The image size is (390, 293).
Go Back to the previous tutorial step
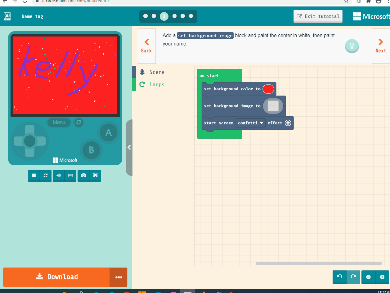click(x=146, y=46)
